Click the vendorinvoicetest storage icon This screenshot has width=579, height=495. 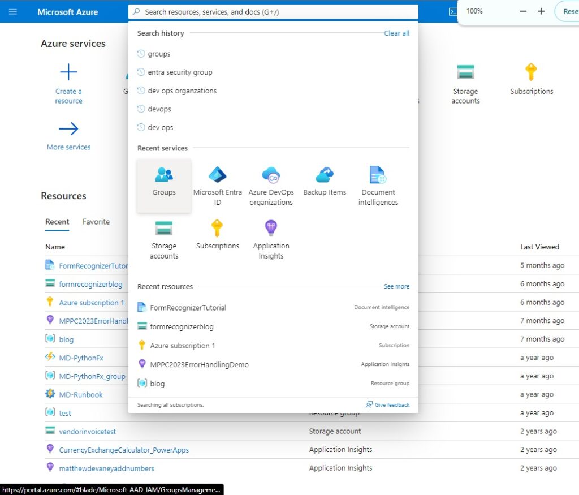50,431
